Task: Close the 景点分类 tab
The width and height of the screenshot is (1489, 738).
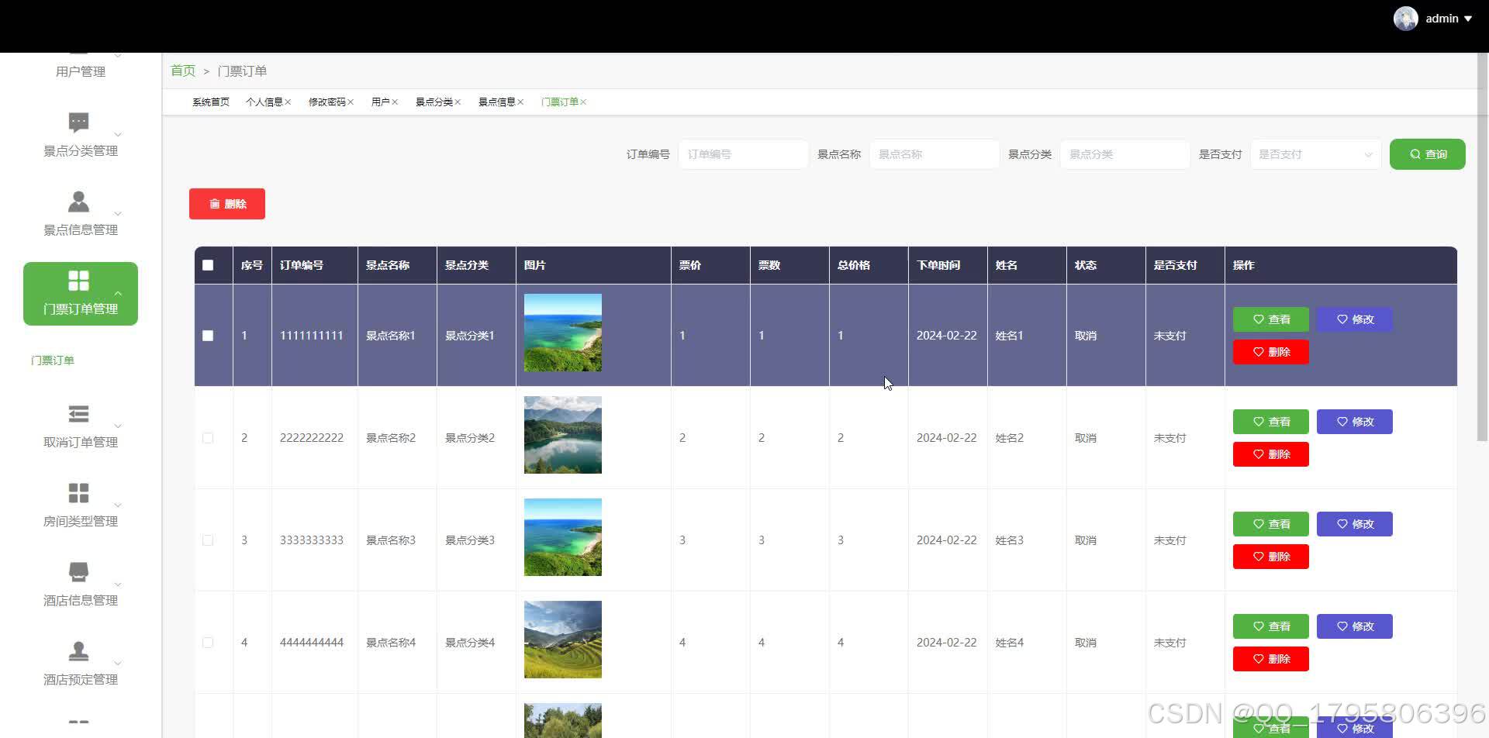Action: [x=458, y=102]
